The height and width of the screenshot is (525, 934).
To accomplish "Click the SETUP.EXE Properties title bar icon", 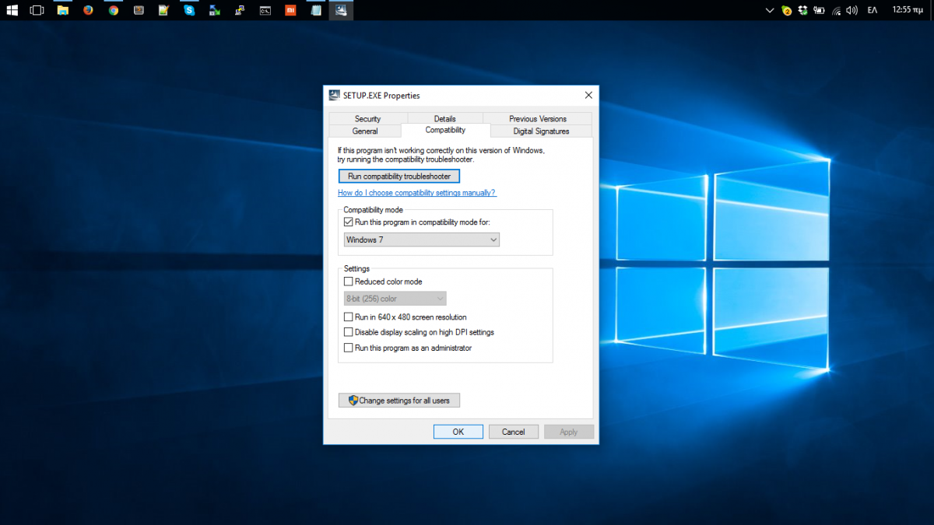I will pyautogui.click(x=335, y=95).
